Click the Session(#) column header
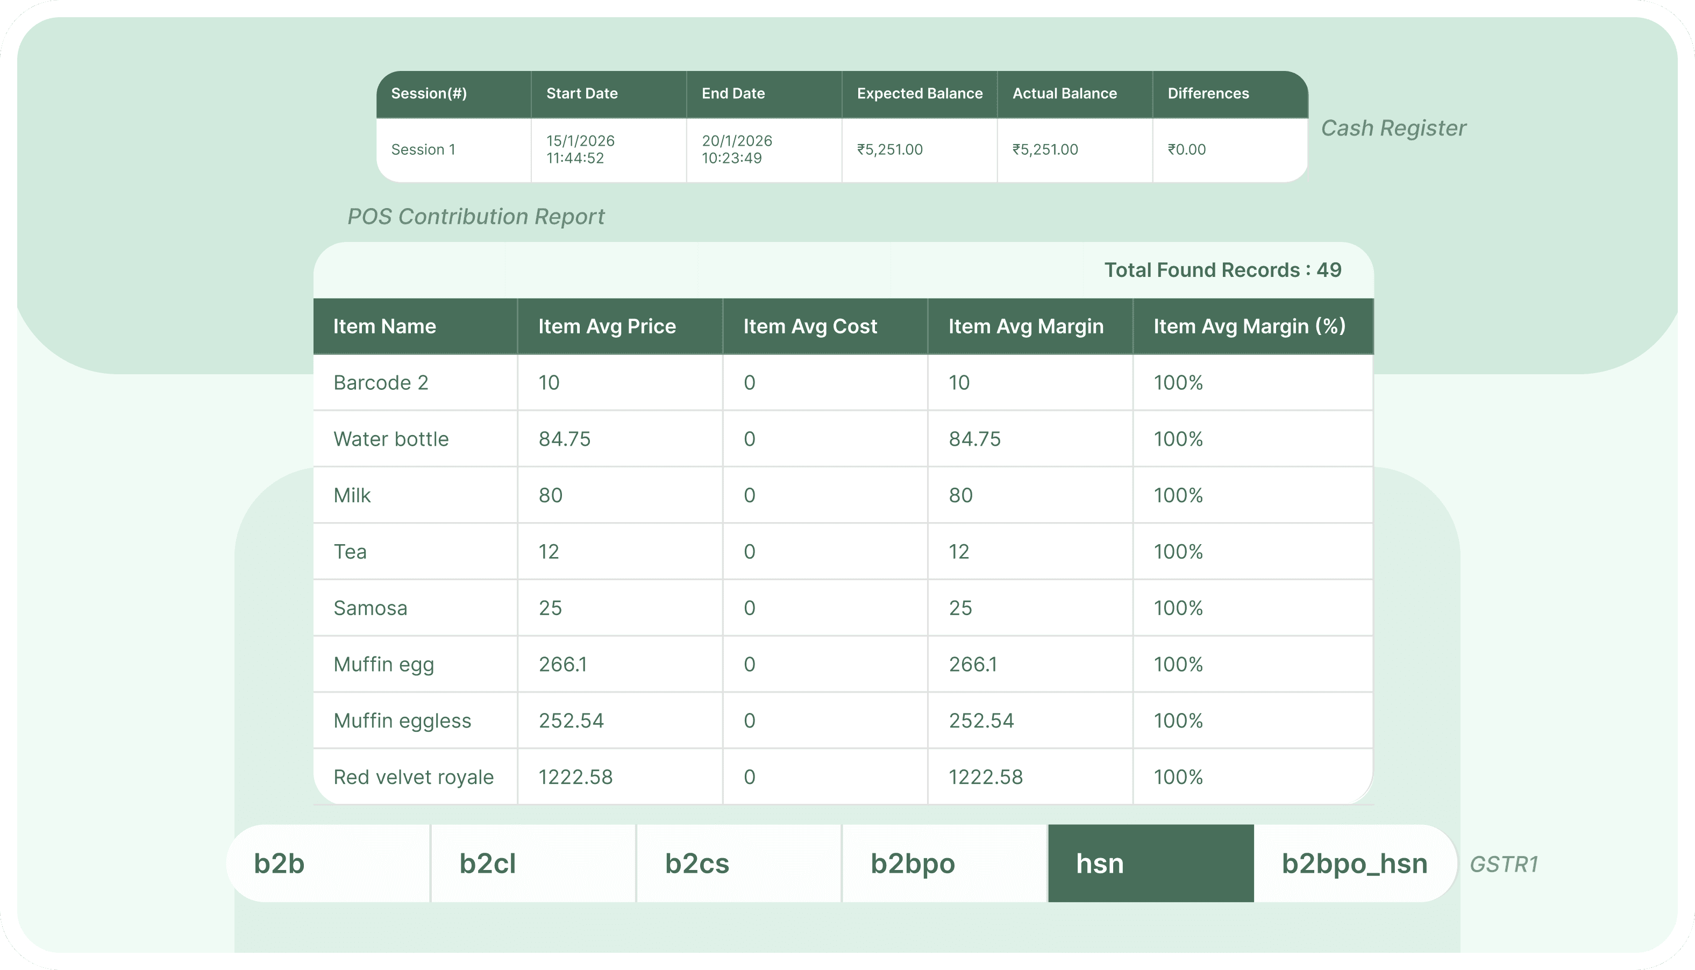Viewport: 1695px width, 970px height. 429,93
